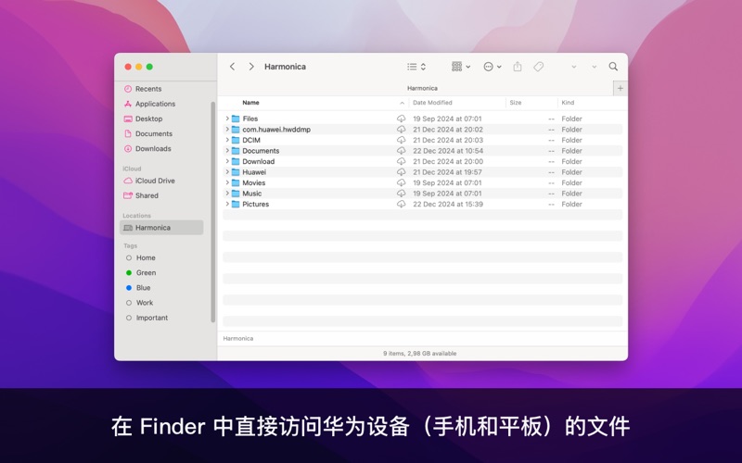Click the date 22 Dec 2024 at 15:39

pyautogui.click(x=448, y=204)
